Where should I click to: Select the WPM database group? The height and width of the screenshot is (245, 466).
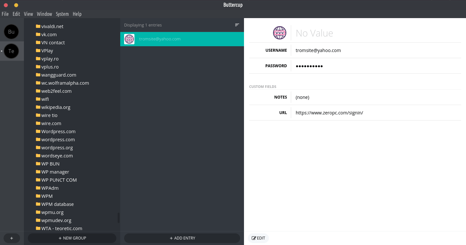point(57,204)
